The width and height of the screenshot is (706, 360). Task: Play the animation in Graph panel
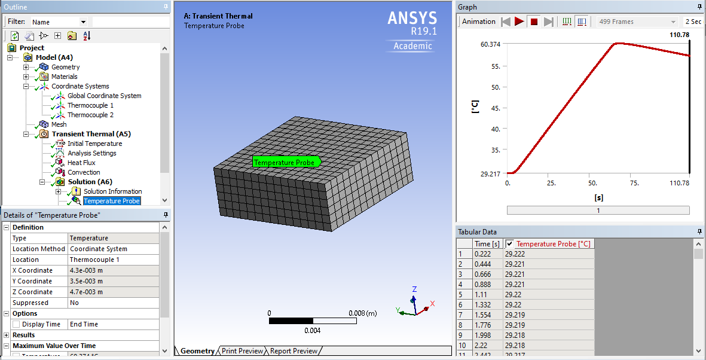point(519,21)
